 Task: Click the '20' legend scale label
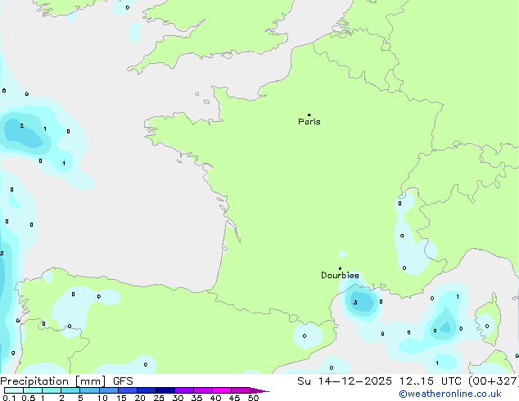point(140,398)
